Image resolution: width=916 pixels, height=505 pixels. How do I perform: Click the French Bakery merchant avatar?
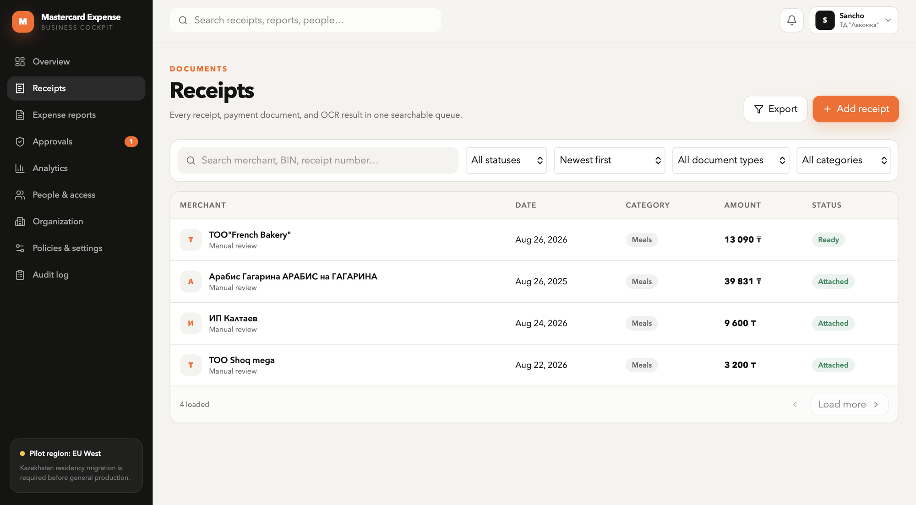191,240
